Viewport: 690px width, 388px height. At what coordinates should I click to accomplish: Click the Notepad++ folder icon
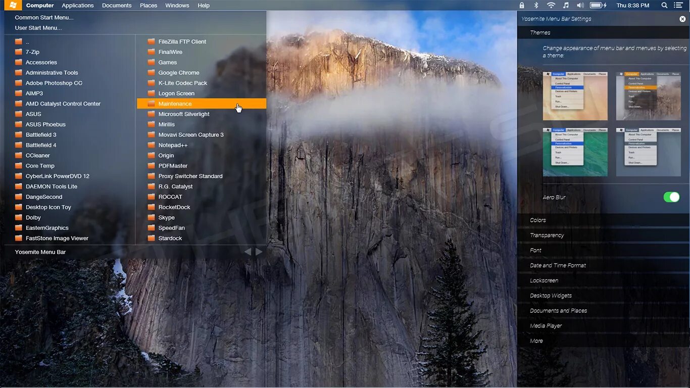[151, 145]
